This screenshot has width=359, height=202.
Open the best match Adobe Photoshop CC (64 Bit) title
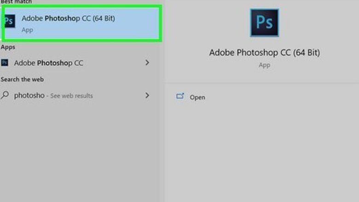pos(68,19)
